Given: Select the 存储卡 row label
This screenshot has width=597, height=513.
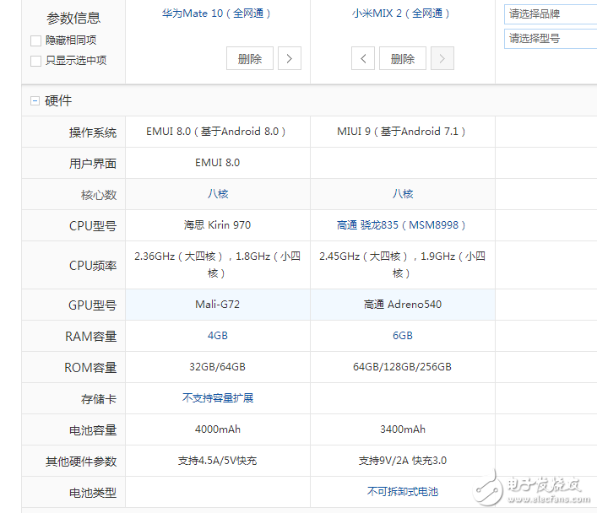Looking at the screenshot, I should click(x=99, y=399).
